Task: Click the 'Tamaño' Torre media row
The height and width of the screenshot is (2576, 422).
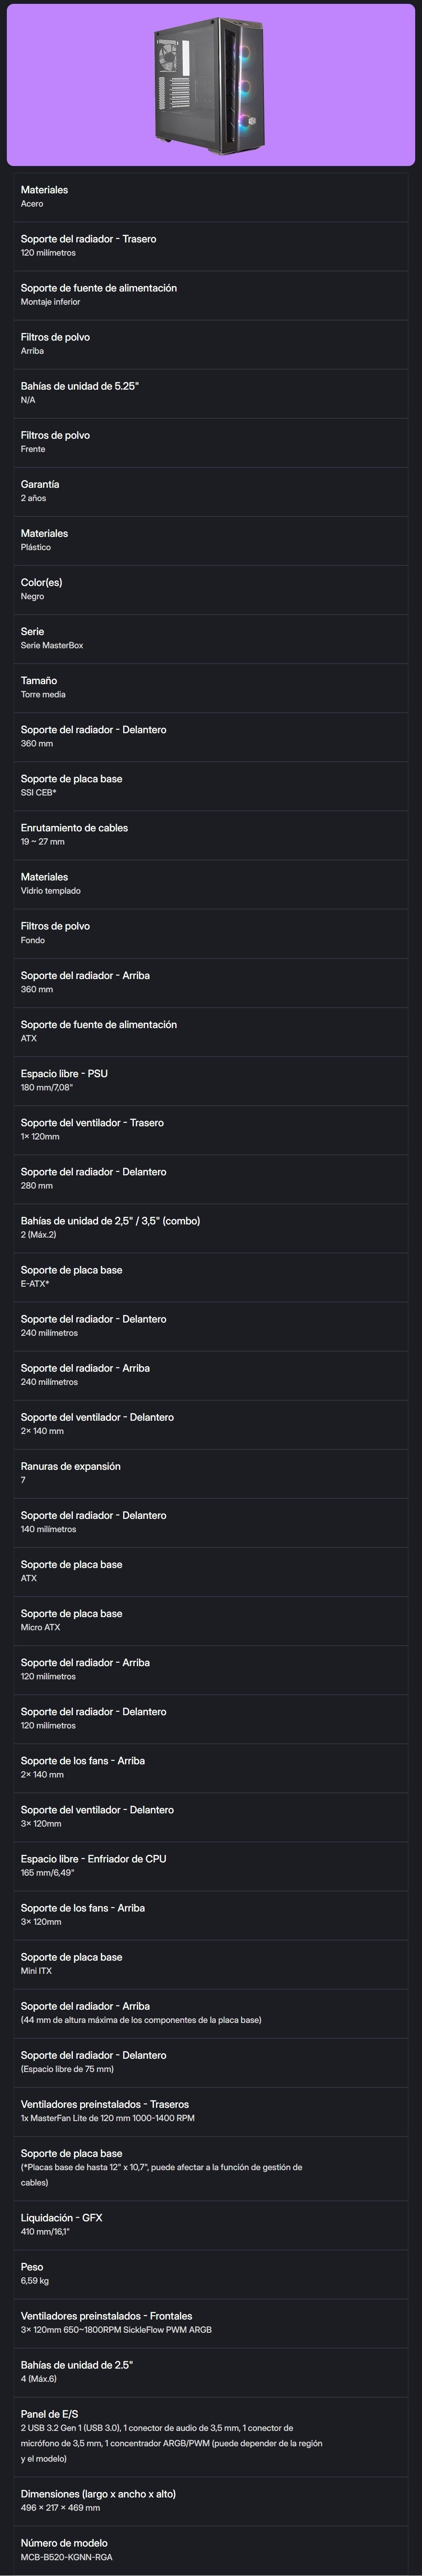Action: click(x=211, y=687)
